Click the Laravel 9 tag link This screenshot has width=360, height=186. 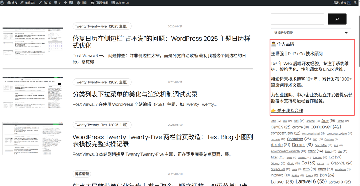click(336, 182)
